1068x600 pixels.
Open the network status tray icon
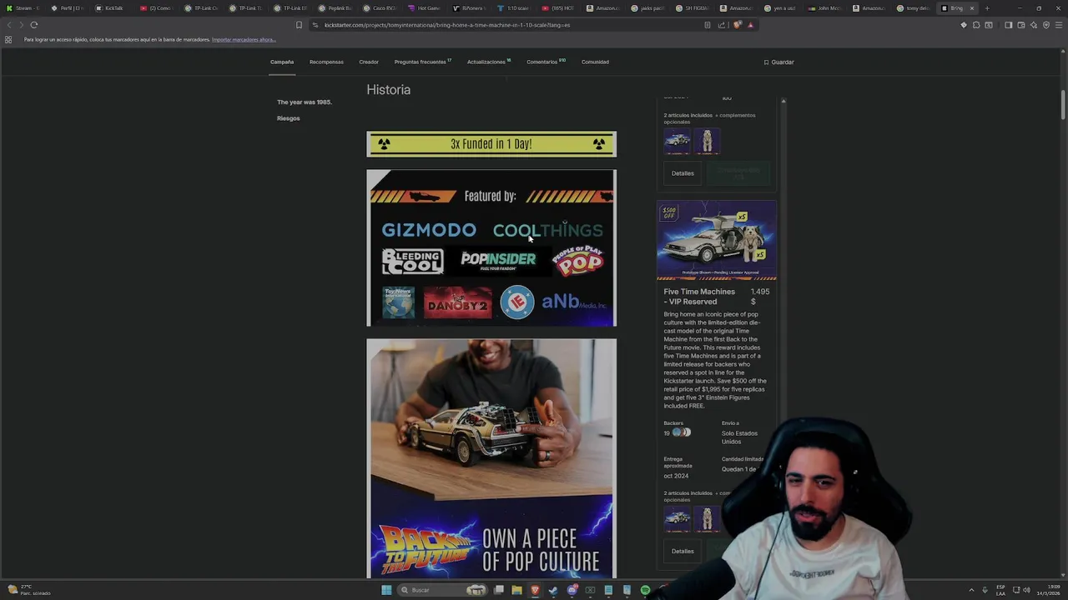1016,590
